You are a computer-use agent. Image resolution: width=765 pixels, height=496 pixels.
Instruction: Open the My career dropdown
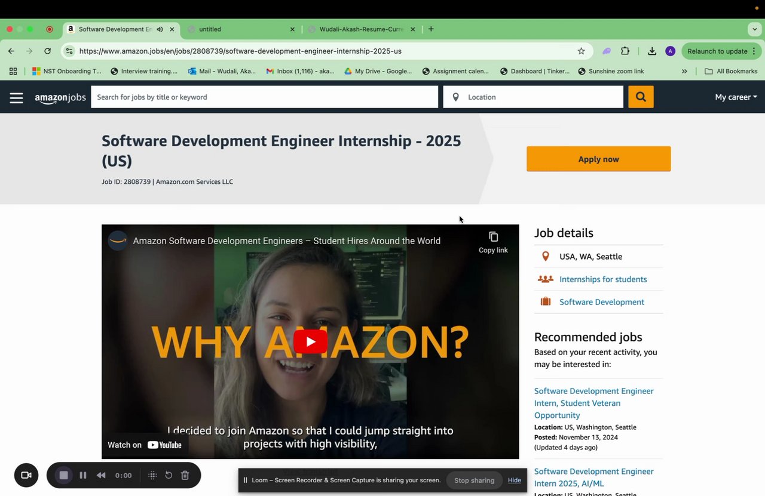tap(736, 97)
